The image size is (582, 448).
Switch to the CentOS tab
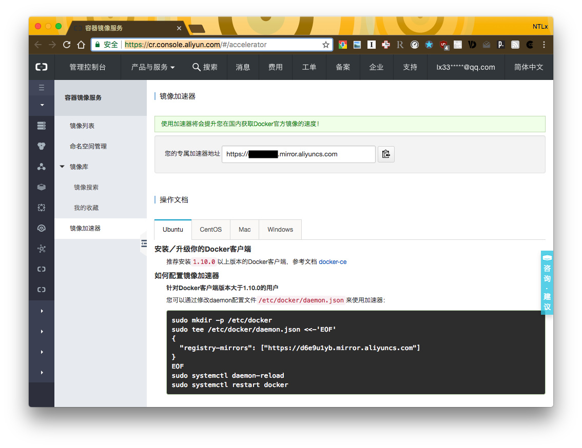(211, 230)
